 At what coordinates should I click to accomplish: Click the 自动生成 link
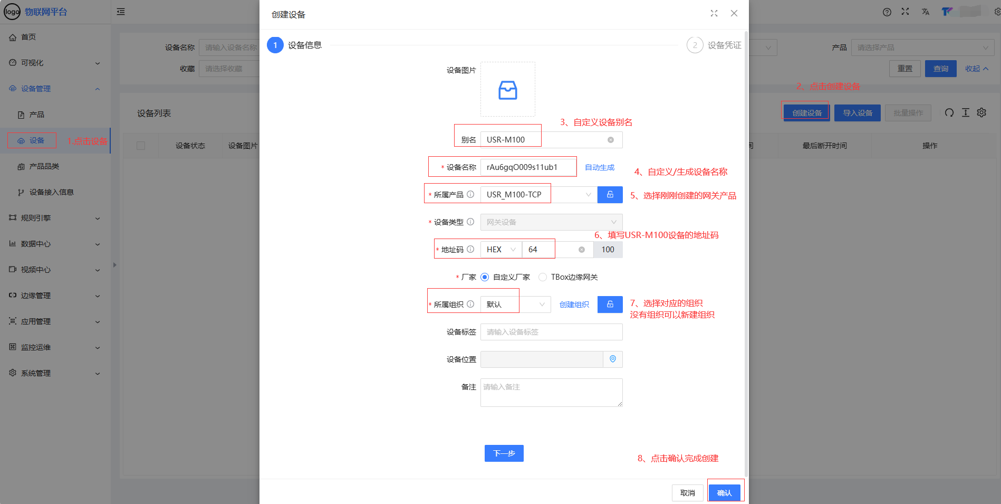[600, 167]
